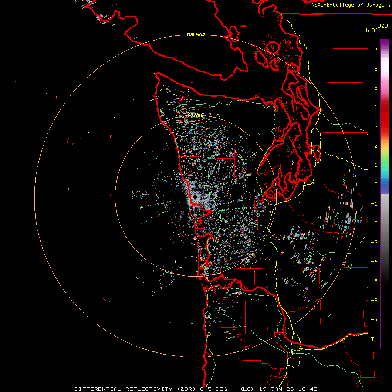Click the 10:40 timestamp in caption
Image resolution: width=392 pixels, height=392 pixels.
308,389
